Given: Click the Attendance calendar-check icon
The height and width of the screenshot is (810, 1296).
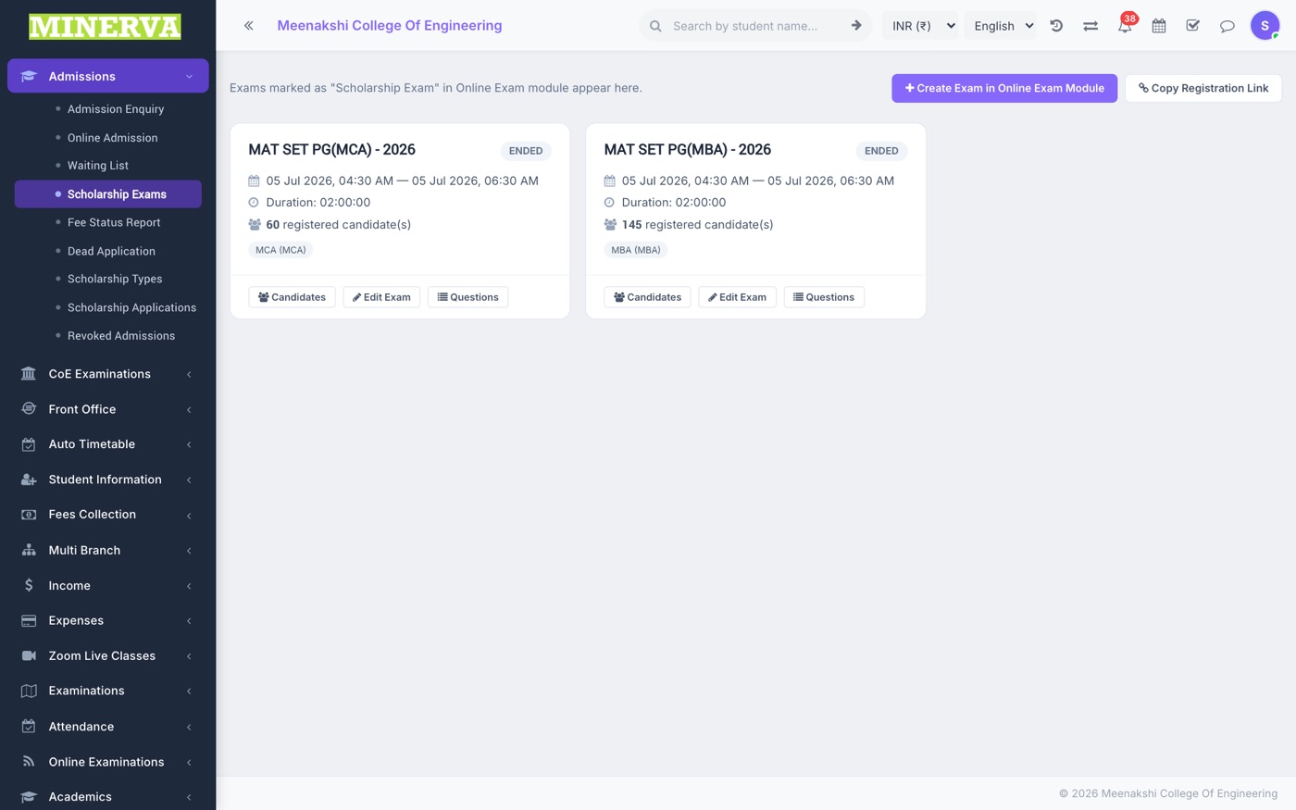Looking at the screenshot, I should coord(29,727).
